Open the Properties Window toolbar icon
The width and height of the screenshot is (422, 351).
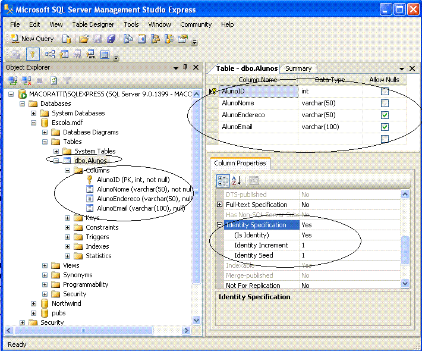183,39
